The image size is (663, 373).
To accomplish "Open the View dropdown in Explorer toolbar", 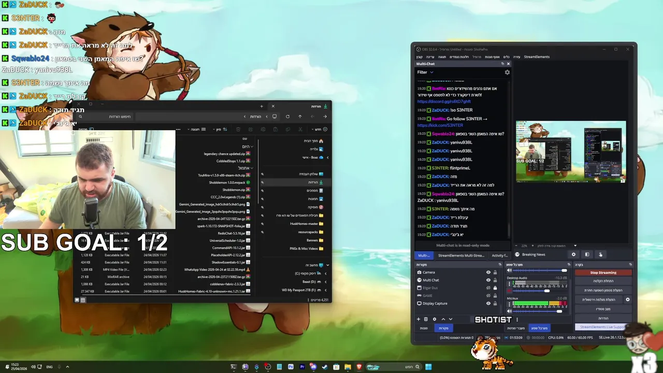I will [197, 129].
